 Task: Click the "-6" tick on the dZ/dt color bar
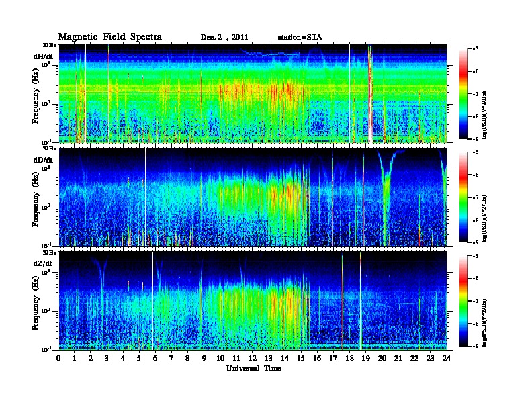click(475, 278)
